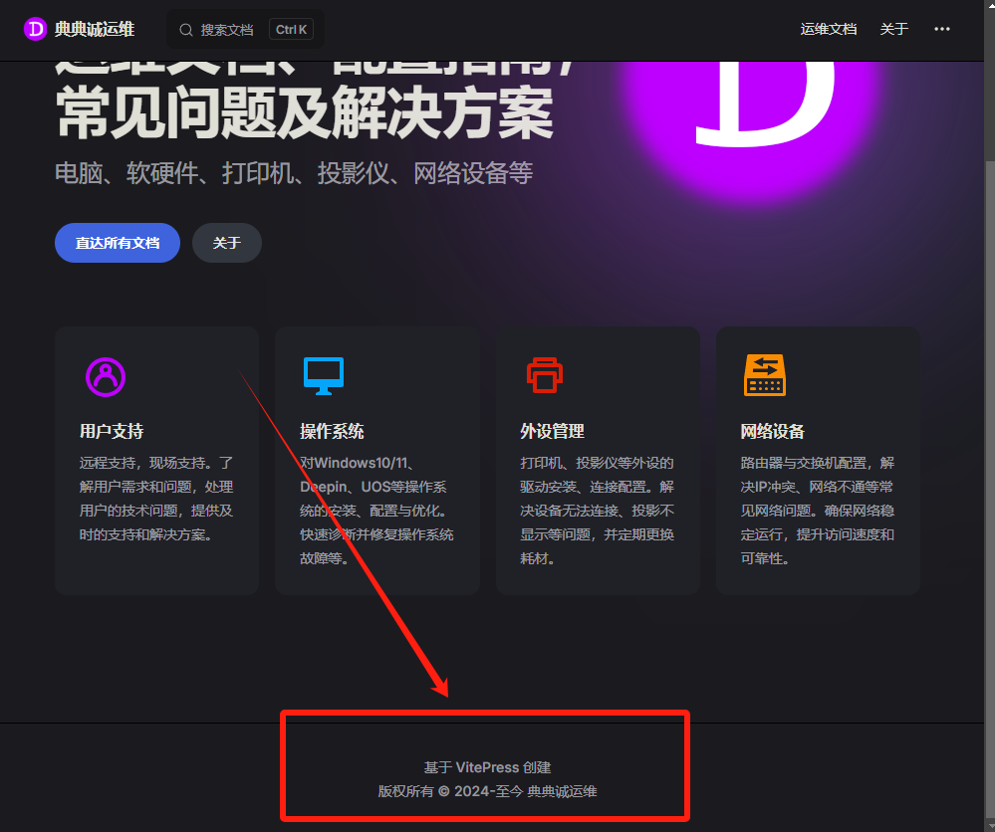Click the 直达所有文档 button
This screenshot has width=995, height=832.
(x=118, y=243)
